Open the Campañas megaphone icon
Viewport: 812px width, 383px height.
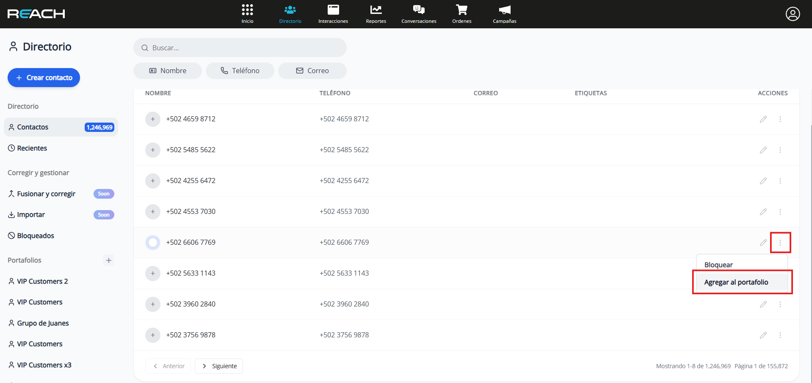pyautogui.click(x=504, y=10)
